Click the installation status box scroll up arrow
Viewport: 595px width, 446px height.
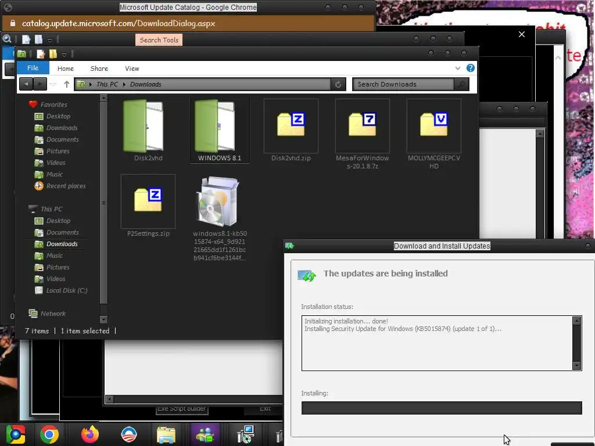click(577, 321)
